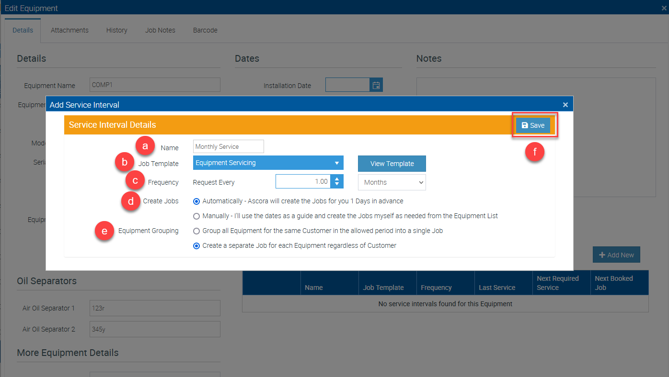Switch to the Attachments tab
Screen dimensions: 669x377
click(x=69, y=30)
